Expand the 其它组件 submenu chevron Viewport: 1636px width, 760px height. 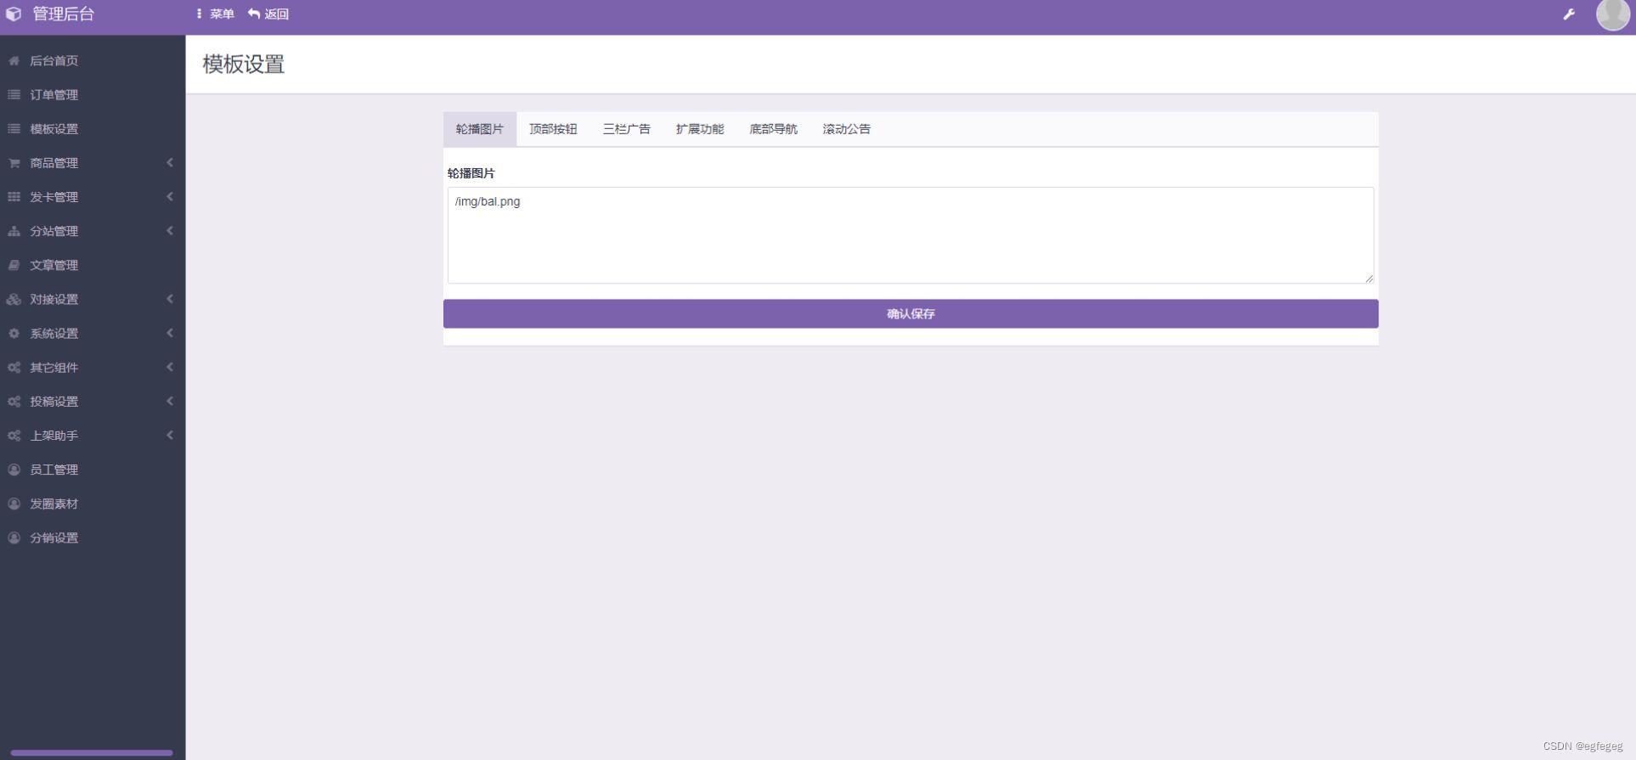point(170,367)
